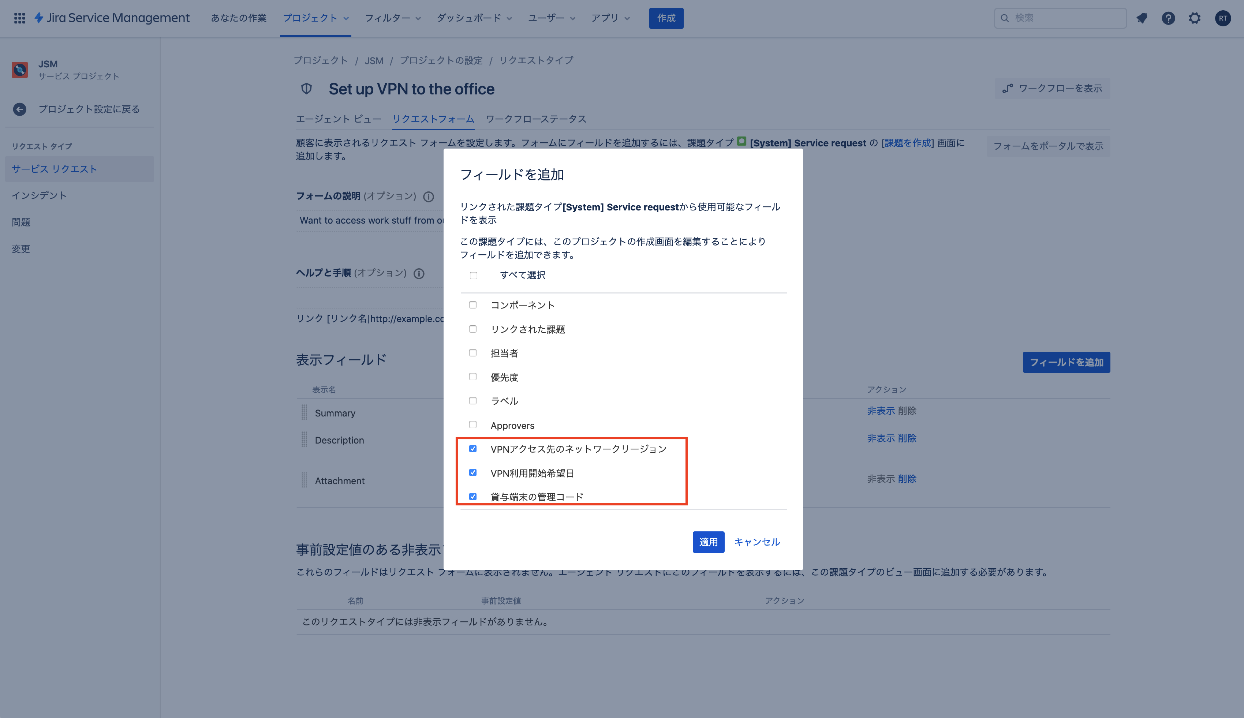Click the JSM project avatar icon
Screen dimensions: 1244x718
(x=20, y=70)
